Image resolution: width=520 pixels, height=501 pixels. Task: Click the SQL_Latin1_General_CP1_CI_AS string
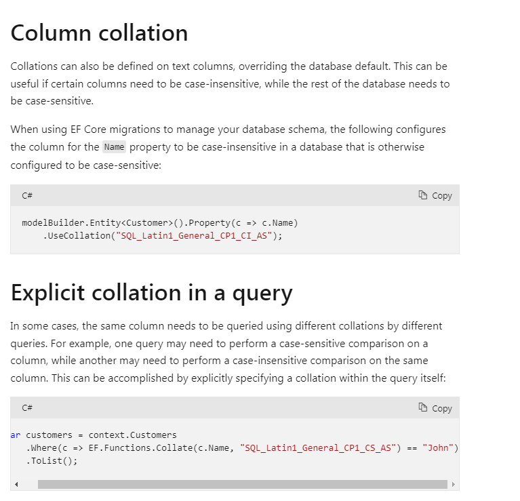(194, 236)
